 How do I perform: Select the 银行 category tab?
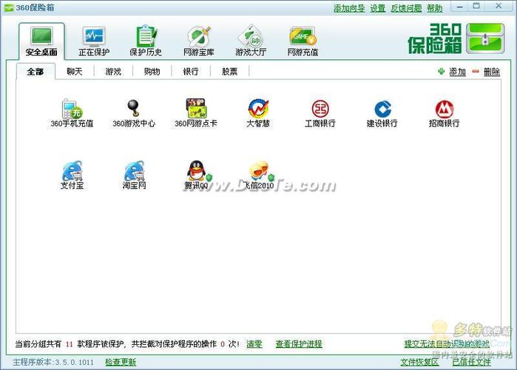[x=191, y=72]
